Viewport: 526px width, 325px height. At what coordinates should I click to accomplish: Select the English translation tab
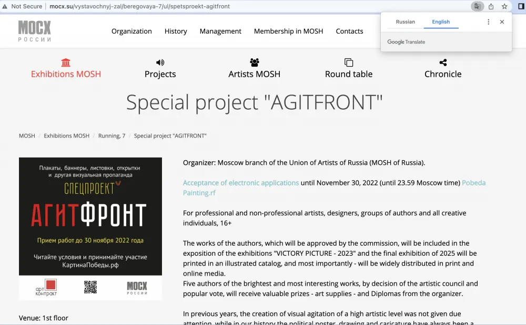441,22
